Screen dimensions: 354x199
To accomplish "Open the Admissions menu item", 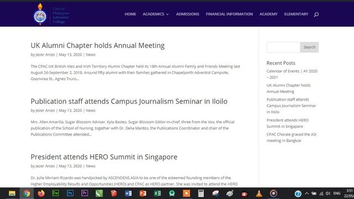I will click(188, 14).
